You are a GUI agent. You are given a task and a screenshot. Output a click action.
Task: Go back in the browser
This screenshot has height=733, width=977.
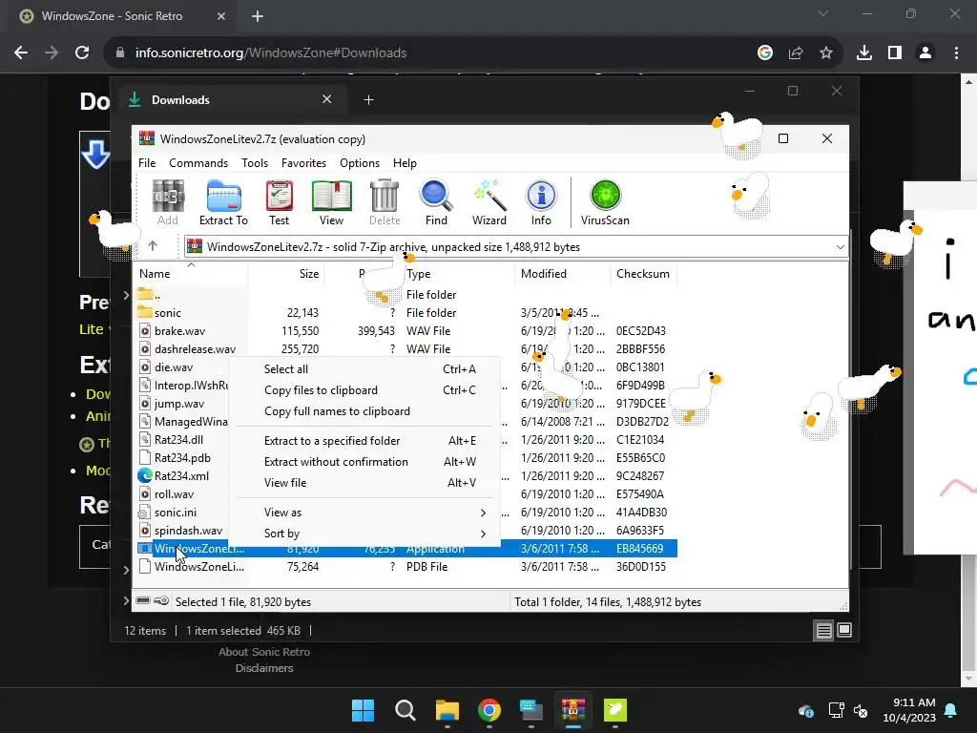pyautogui.click(x=21, y=53)
